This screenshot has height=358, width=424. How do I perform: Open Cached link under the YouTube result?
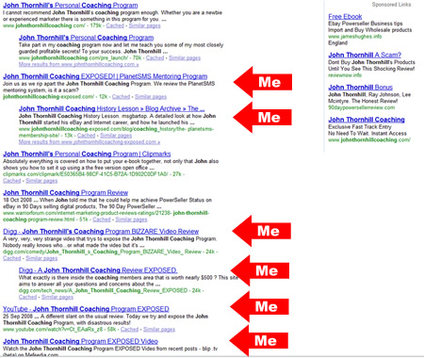coord(129,330)
